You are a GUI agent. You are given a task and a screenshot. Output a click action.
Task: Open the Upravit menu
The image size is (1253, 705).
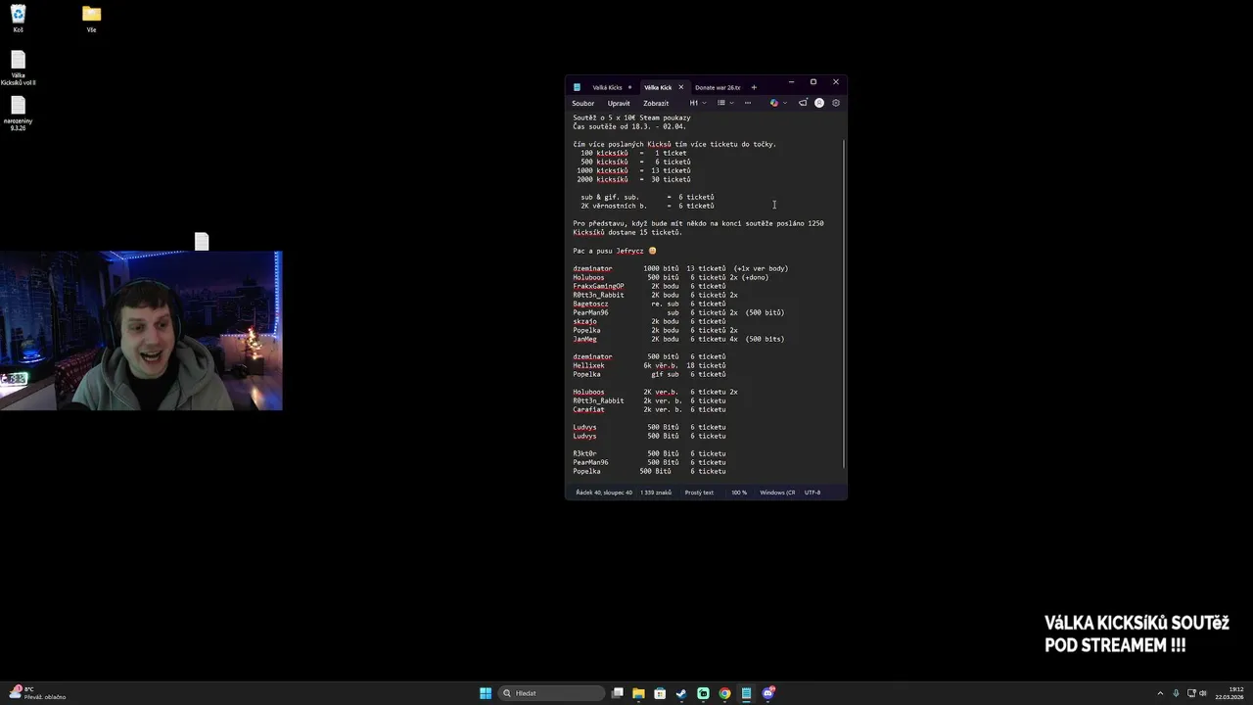click(x=619, y=103)
